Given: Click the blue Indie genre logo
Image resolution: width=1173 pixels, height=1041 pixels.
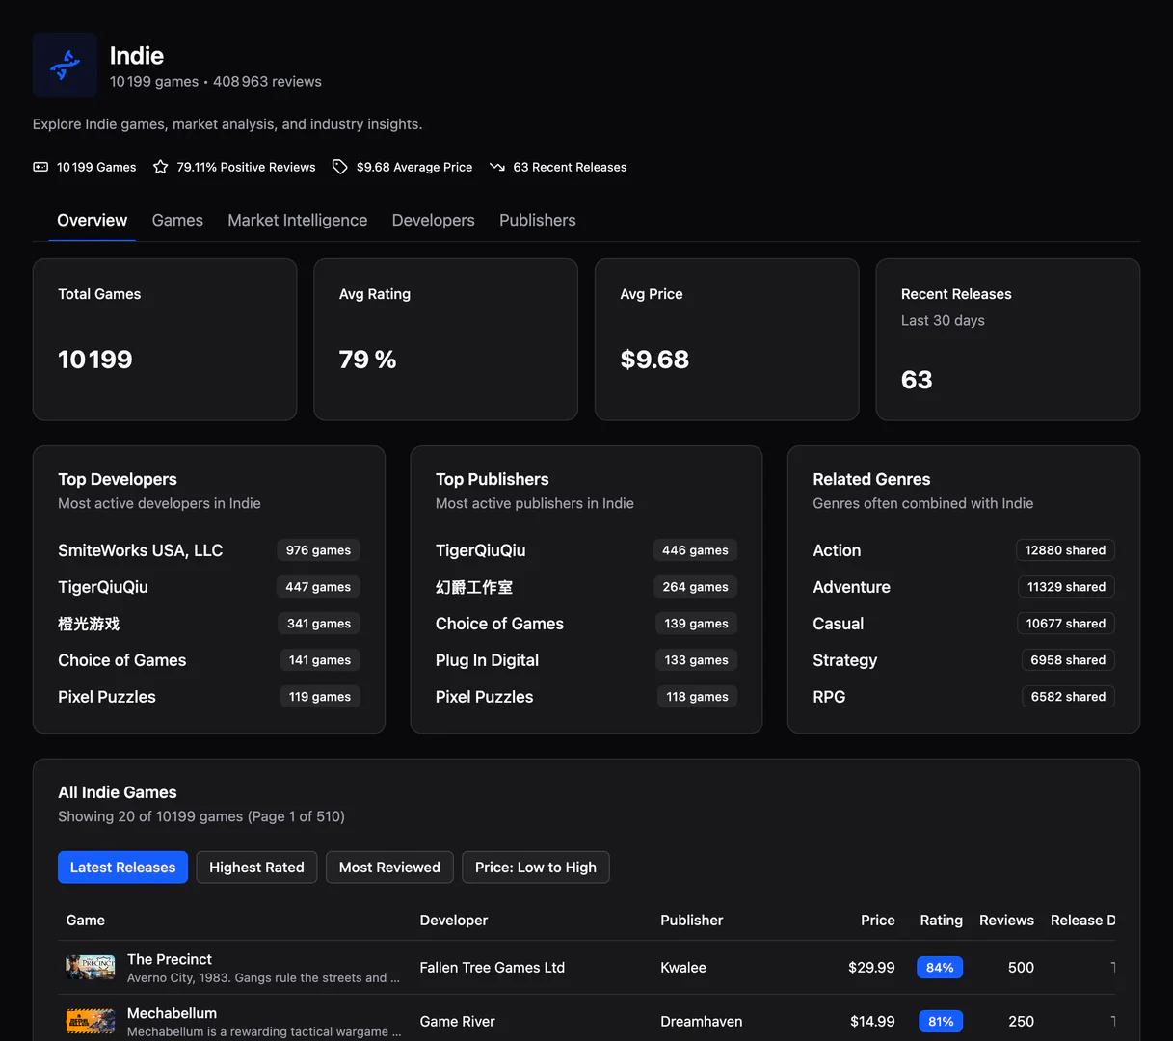Looking at the screenshot, I should [65, 65].
